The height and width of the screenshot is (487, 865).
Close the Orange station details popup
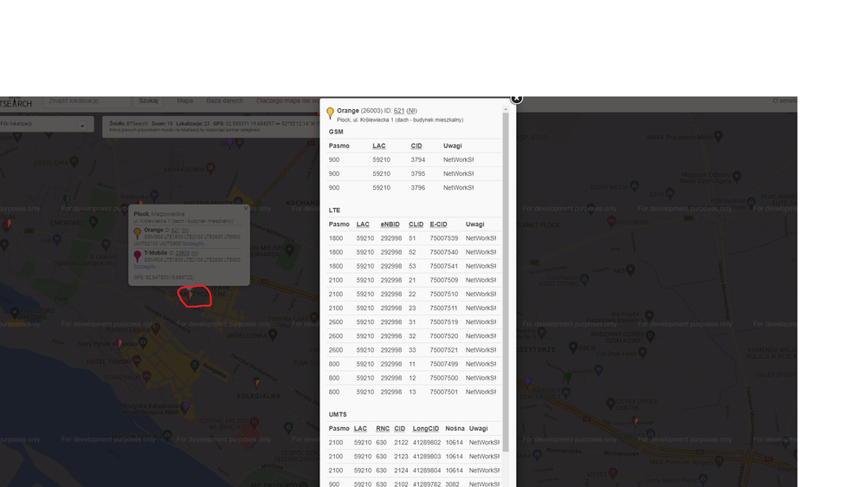point(516,98)
